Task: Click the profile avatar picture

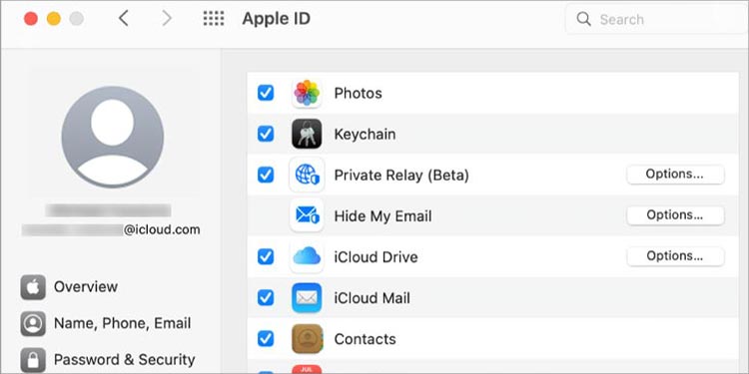Action: click(x=112, y=137)
